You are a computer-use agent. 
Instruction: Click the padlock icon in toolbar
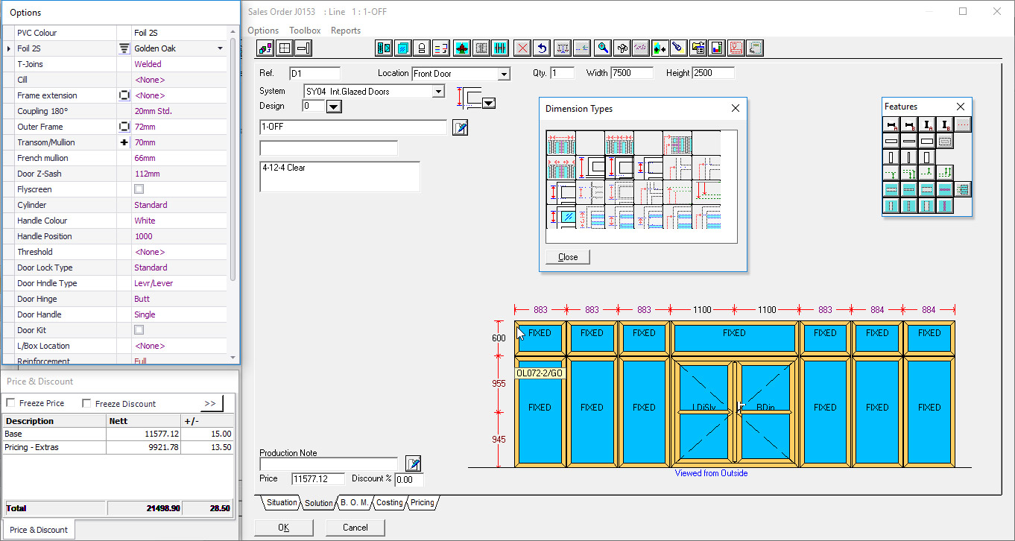pyautogui.click(x=421, y=48)
